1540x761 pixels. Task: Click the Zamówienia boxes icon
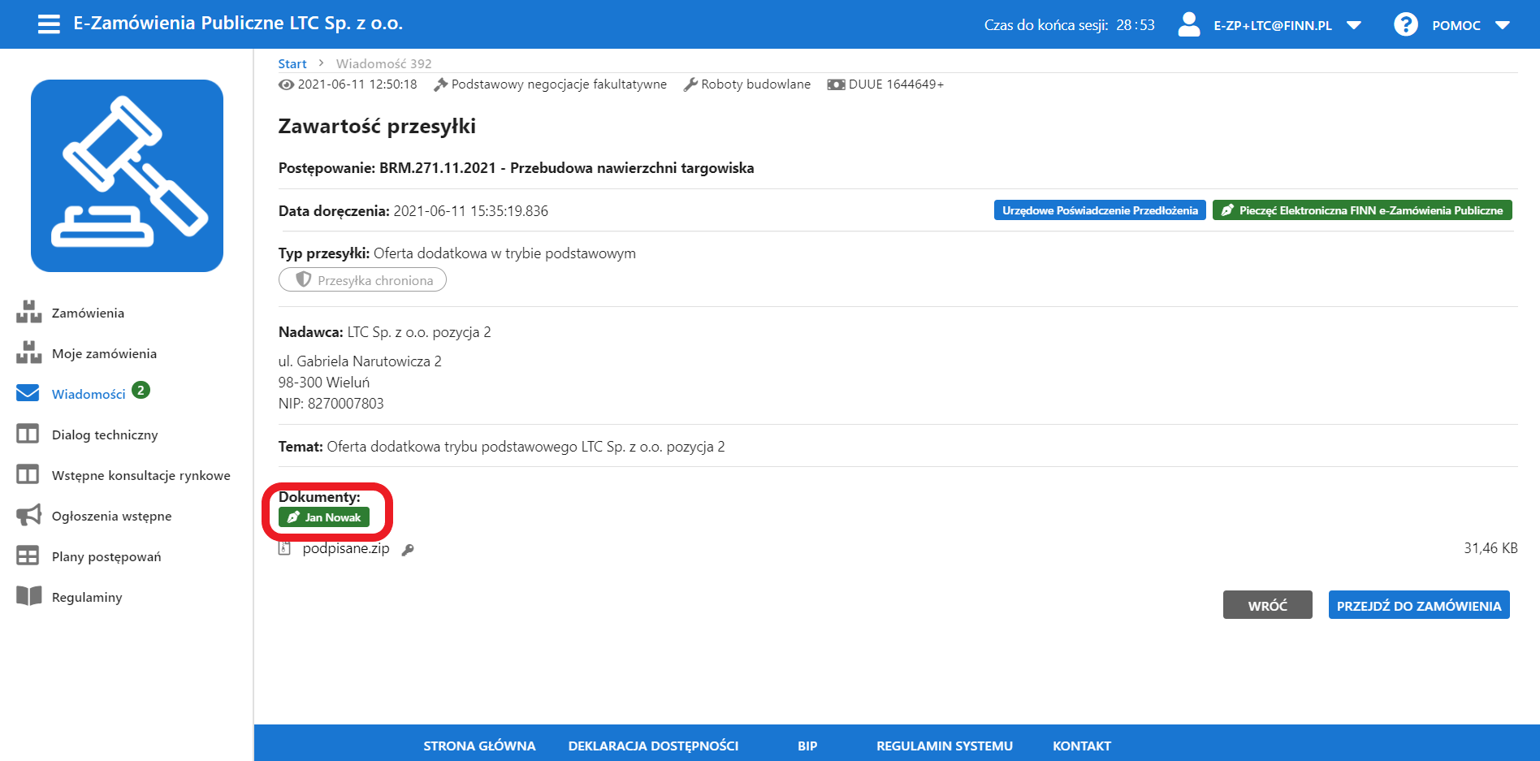[x=28, y=312]
